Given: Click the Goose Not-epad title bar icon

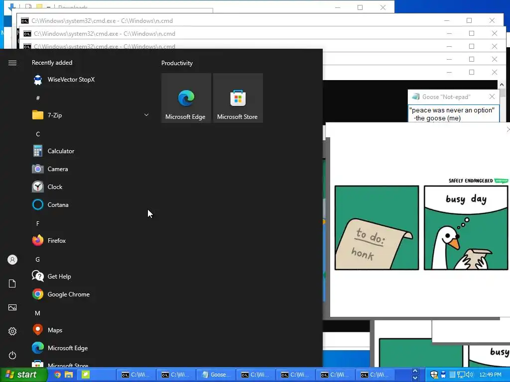Looking at the screenshot, I should (415, 96).
